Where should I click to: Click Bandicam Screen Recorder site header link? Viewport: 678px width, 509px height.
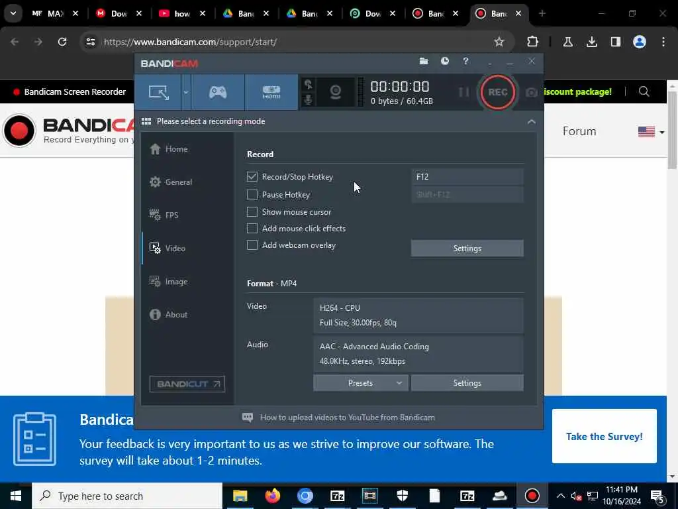click(70, 91)
